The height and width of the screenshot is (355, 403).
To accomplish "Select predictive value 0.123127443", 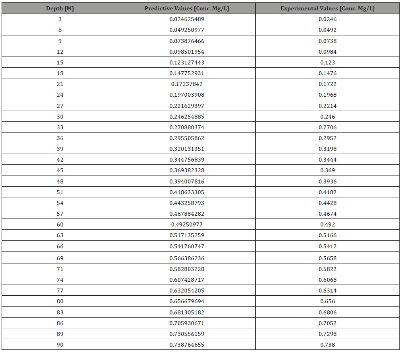I will point(187,62).
